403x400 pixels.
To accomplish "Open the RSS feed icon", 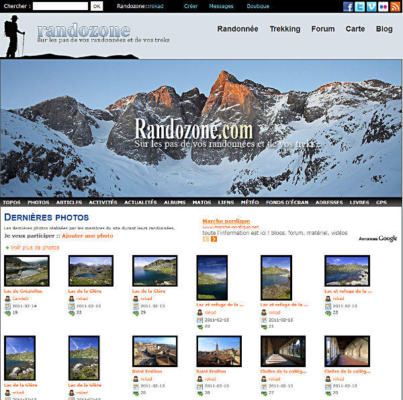I will (x=395, y=7).
